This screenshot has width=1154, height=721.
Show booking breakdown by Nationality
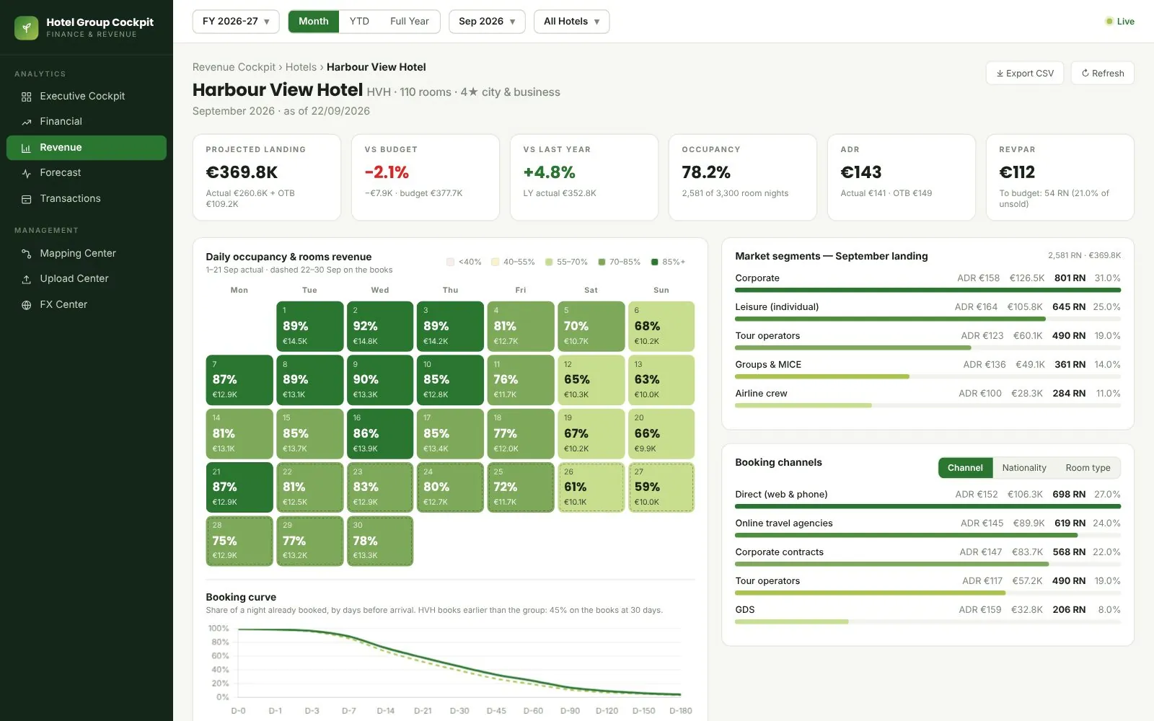coord(1024,468)
